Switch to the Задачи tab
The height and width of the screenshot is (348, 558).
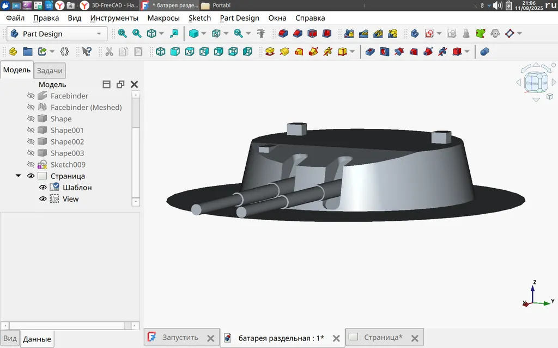tap(50, 71)
